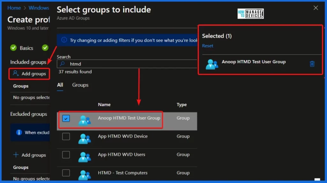Click Reset under Selected (1)

click(208, 46)
